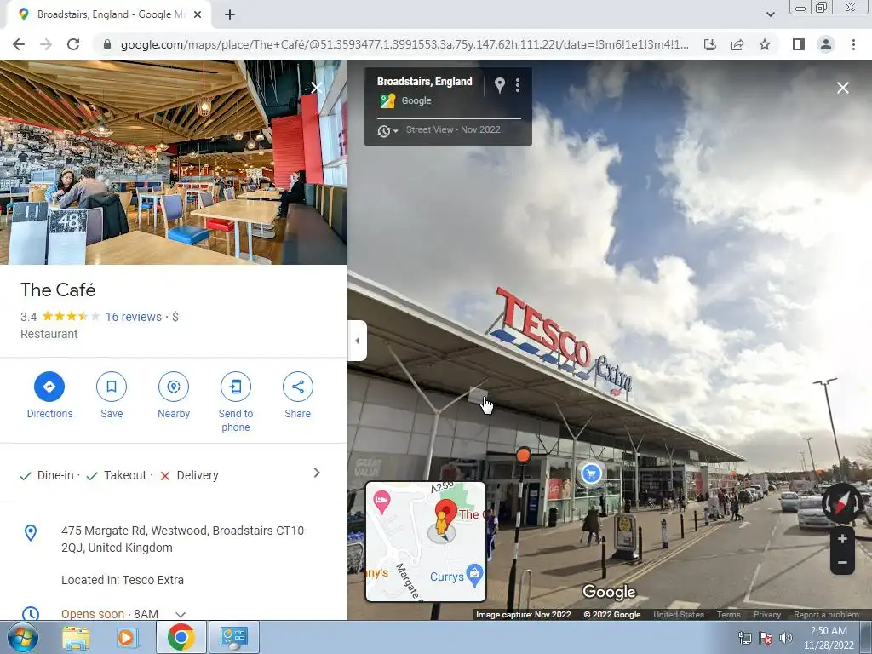Viewport: 872px width, 654px height.
Task: Click the Terms link
Action: coord(729,615)
